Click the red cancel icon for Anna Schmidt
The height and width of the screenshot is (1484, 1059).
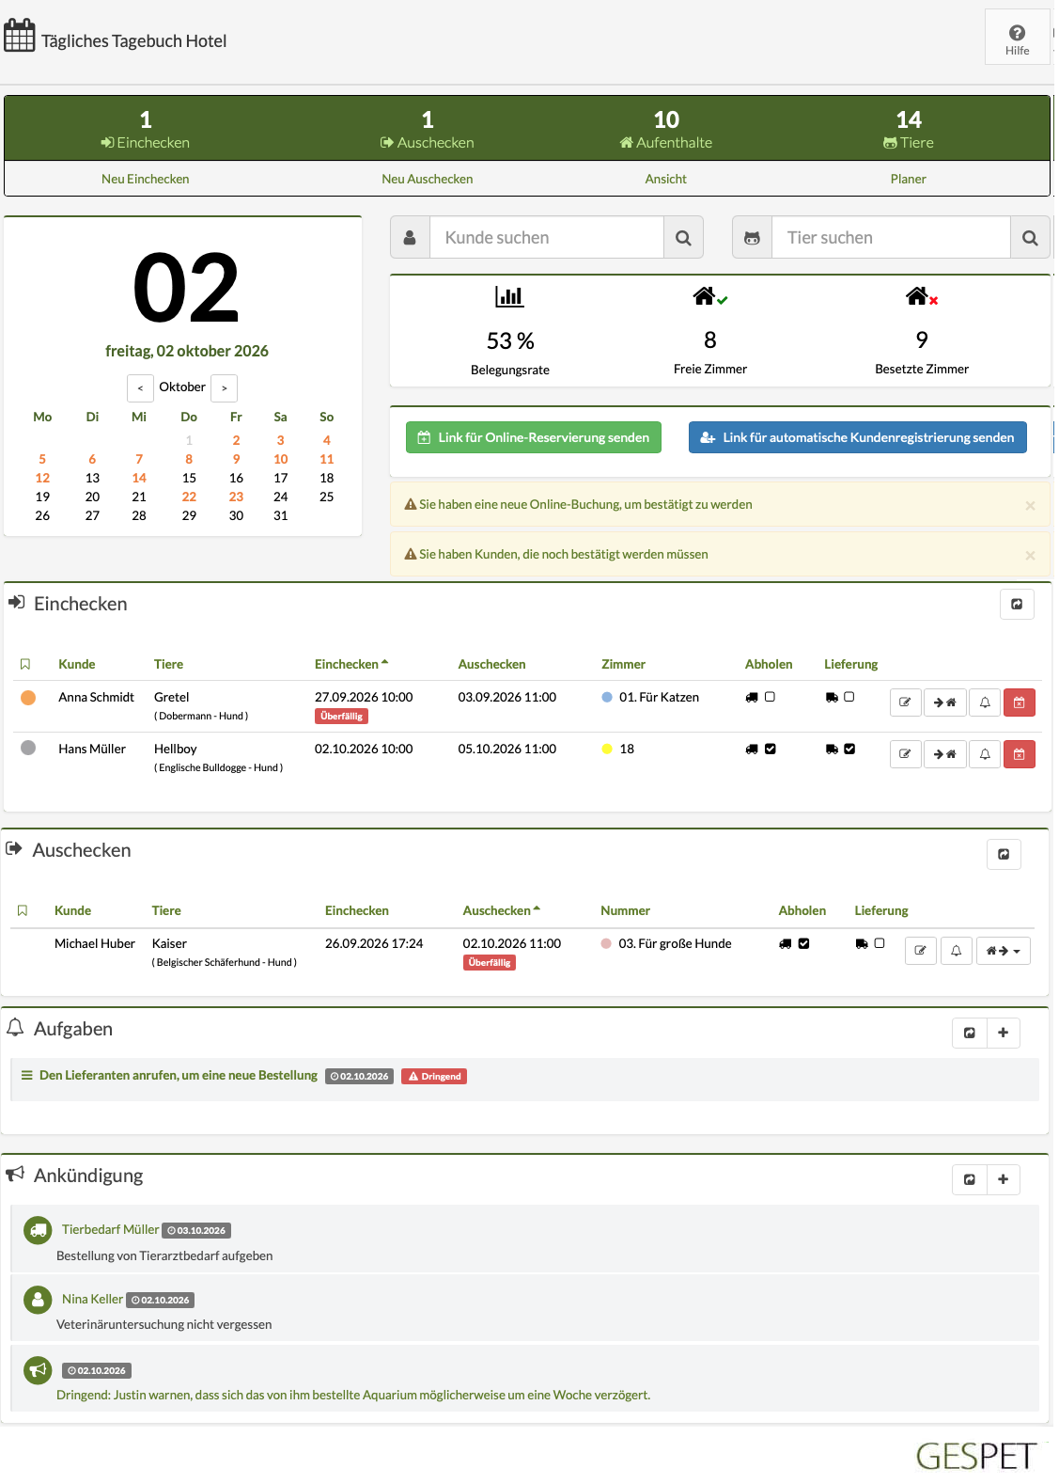1019,703
